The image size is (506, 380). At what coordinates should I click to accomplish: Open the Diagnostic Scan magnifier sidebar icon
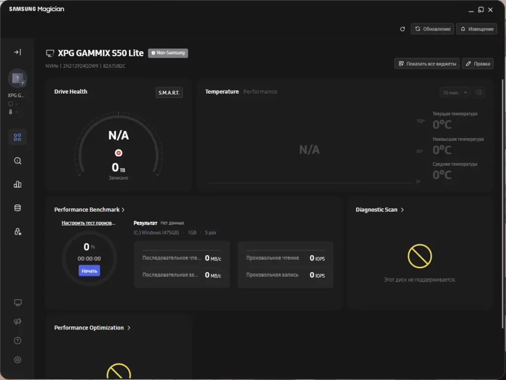17,161
